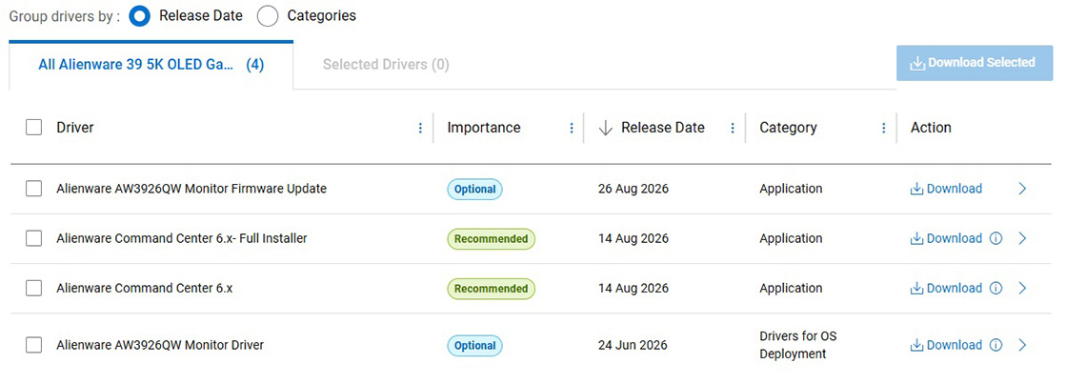This screenshot has width=1086, height=384.
Task: Click info icon for Monitor Driver row
Action: pos(995,345)
